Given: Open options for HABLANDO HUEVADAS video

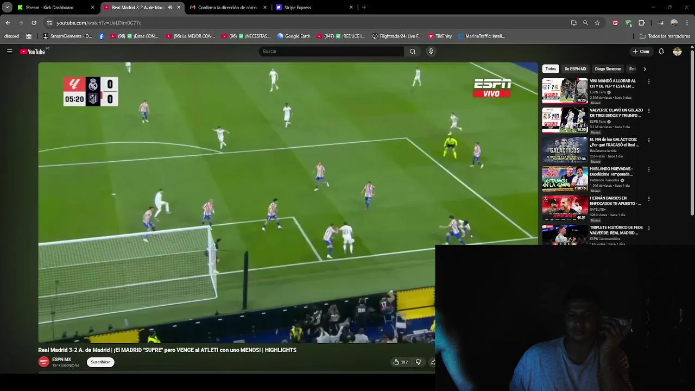Looking at the screenshot, I should click(x=649, y=169).
